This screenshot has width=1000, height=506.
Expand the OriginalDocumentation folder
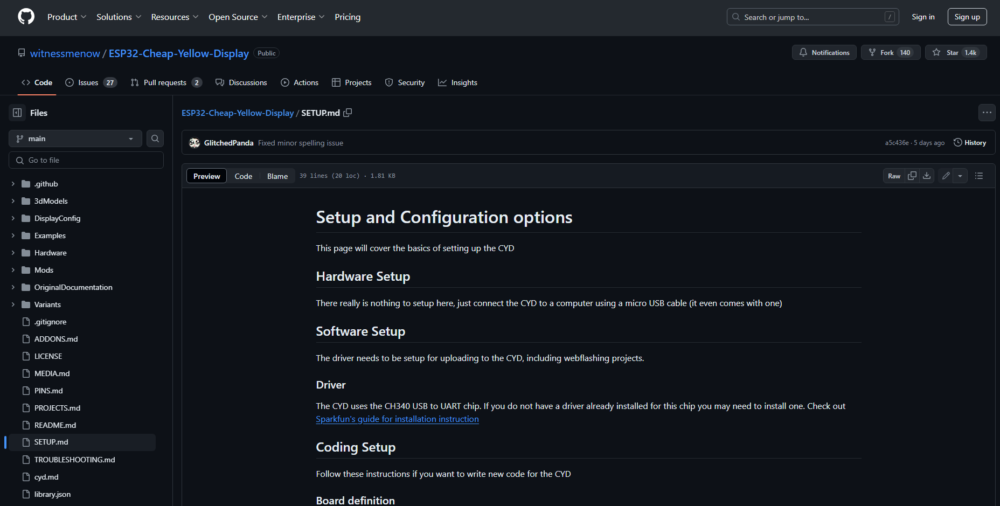[x=13, y=287]
